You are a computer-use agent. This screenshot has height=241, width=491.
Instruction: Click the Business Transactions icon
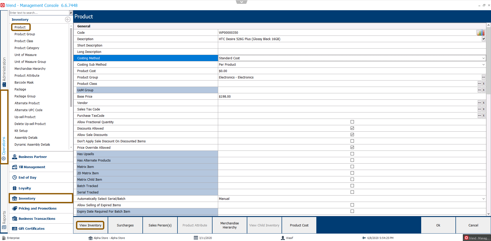point(15,219)
